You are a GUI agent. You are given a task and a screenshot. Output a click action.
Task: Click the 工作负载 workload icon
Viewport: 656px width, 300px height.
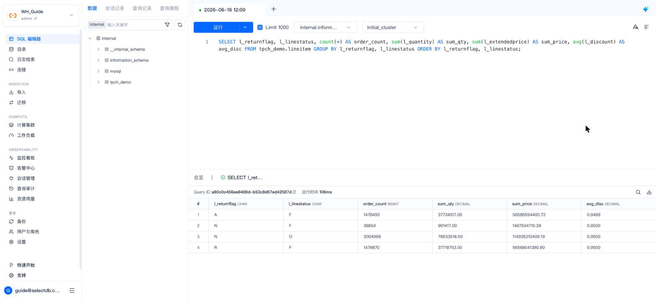pos(11,135)
